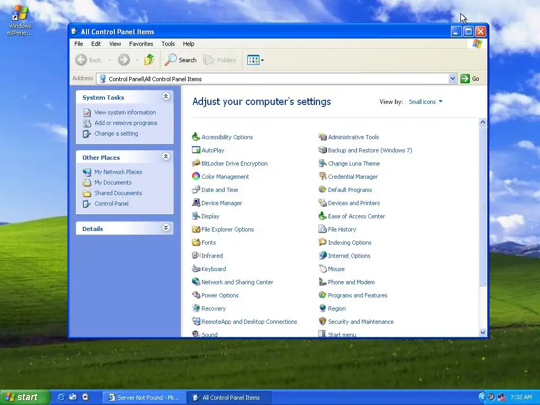Click Change a setting link
Image resolution: width=540 pixels, height=405 pixels.
(116, 133)
